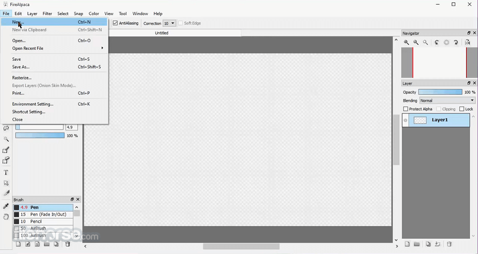Open the Window menu
The height and width of the screenshot is (254, 478).
(140, 14)
